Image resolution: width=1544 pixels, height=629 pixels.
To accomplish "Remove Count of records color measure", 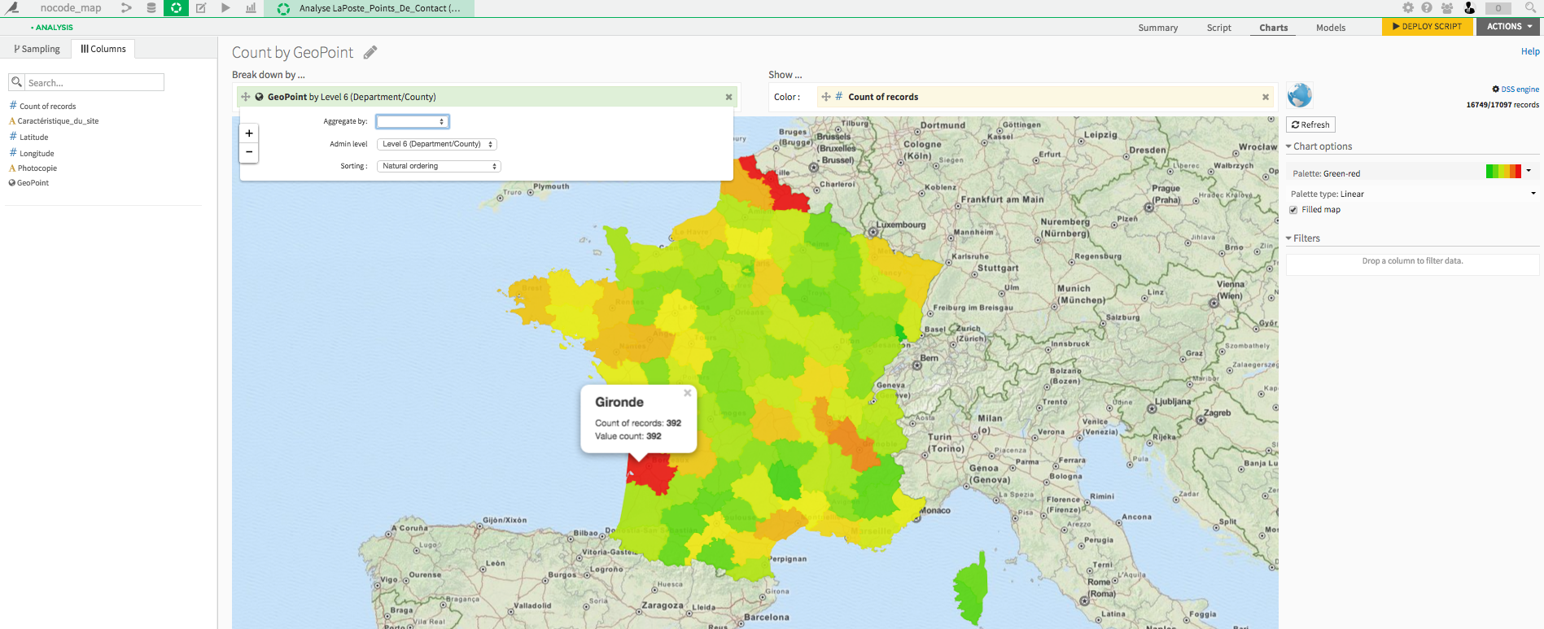I will coord(1266,97).
